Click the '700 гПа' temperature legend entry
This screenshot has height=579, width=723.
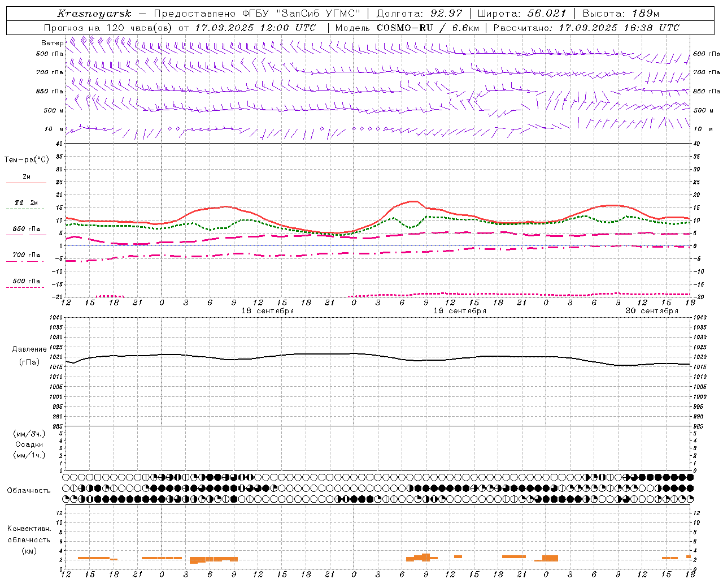tap(27, 255)
